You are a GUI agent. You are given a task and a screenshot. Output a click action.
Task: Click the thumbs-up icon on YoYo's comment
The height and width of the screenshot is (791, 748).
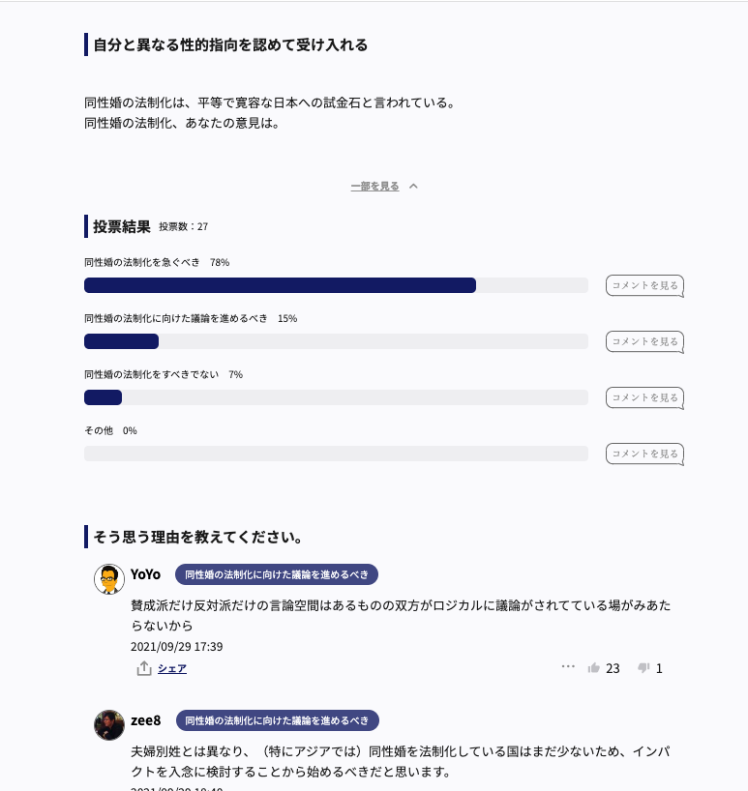coord(594,668)
